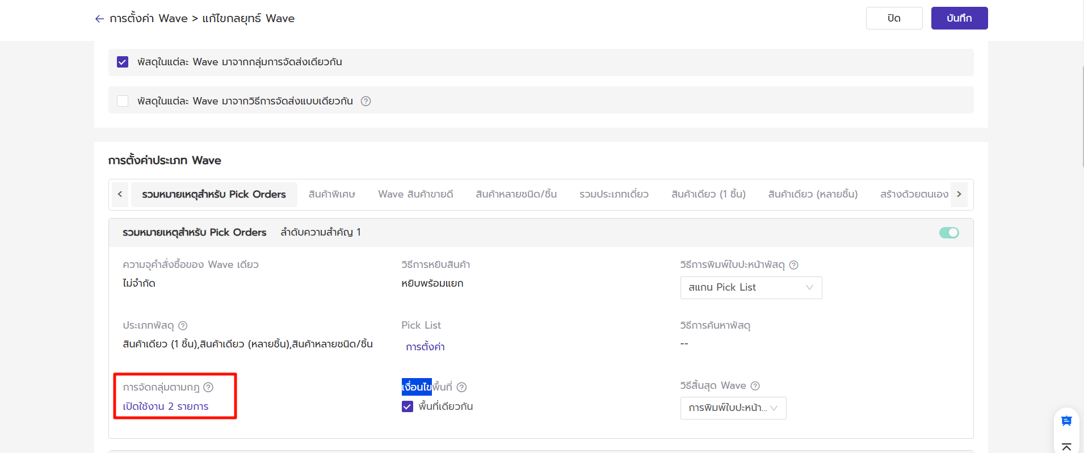Toggle off the Pick Orders wave switch
Screen dimensions: 1084x453
[x=948, y=233]
